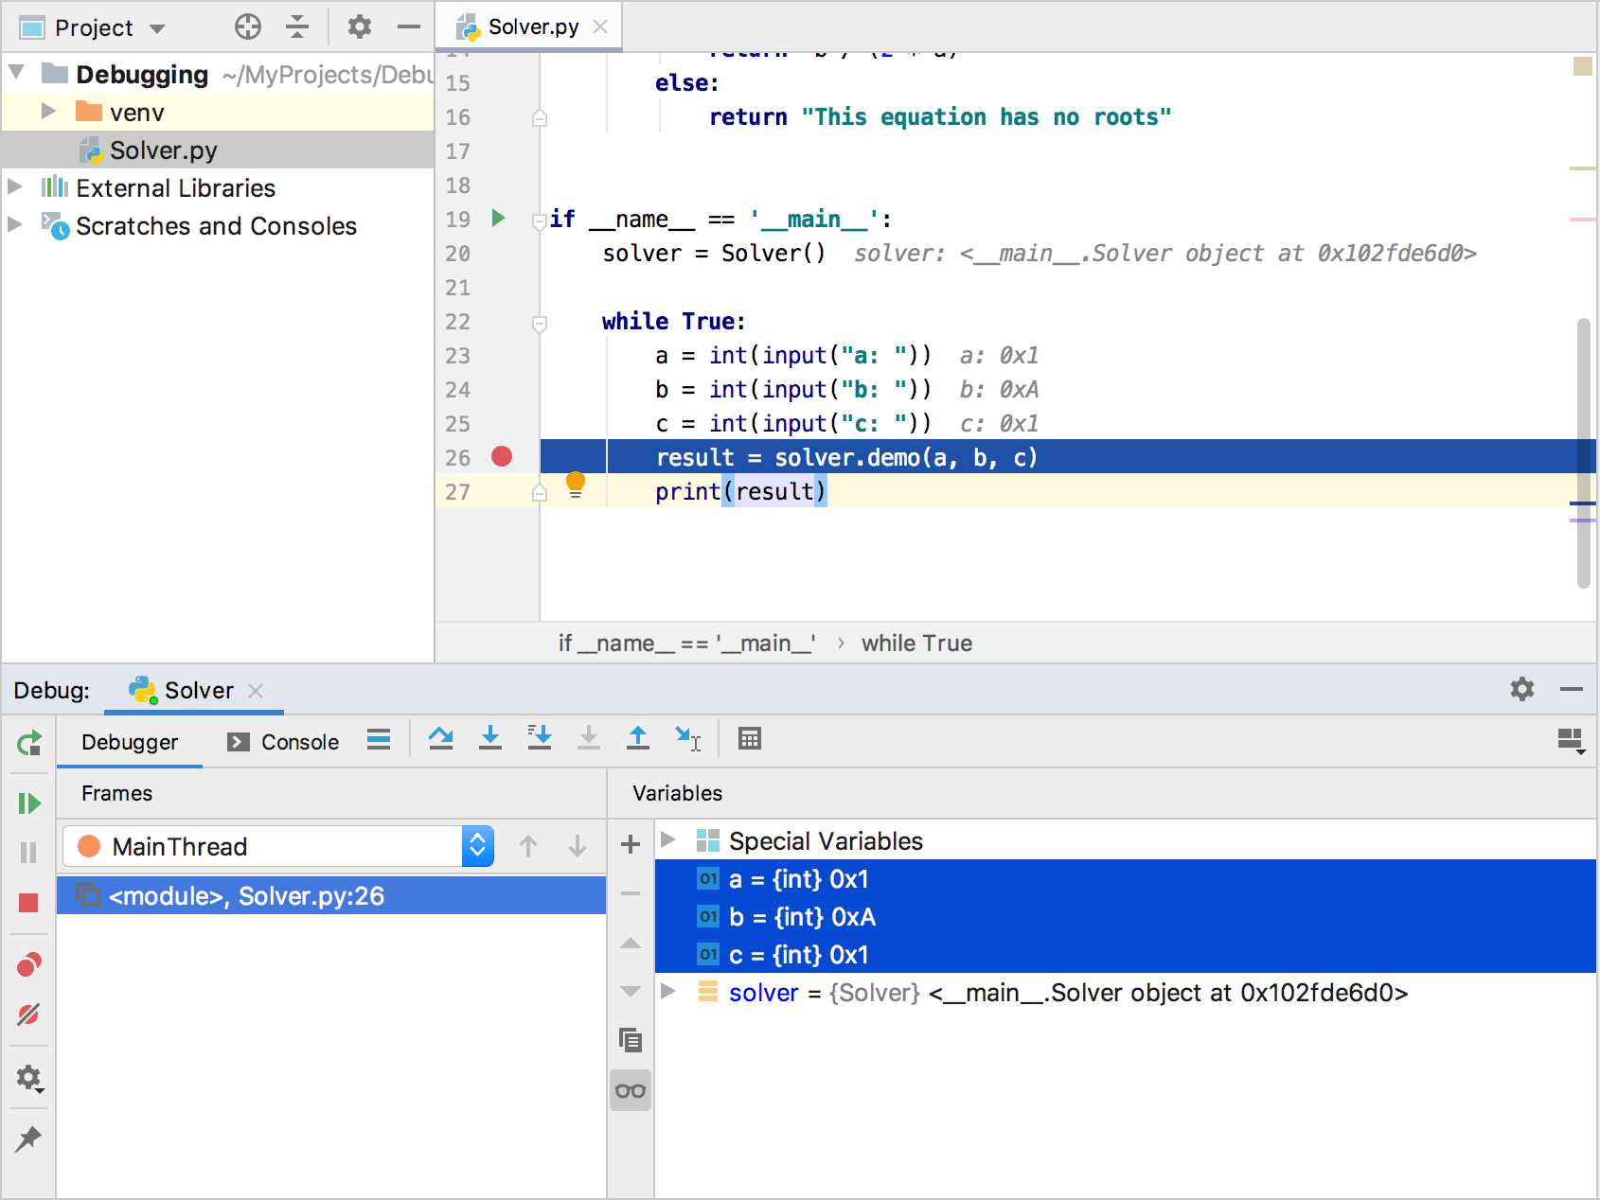1600x1200 pixels.
Task: Resume program execution in debugger
Action: click(x=29, y=803)
